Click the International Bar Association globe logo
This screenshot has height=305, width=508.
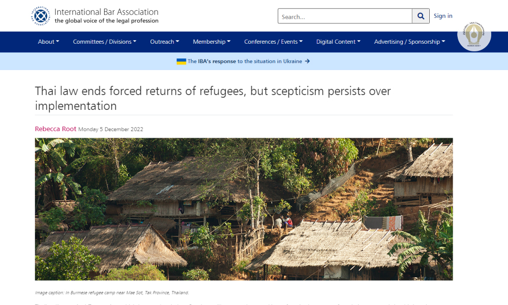[x=41, y=16]
